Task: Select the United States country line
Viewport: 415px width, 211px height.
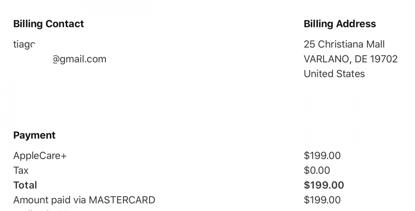Action: pyautogui.click(x=334, y=74)
